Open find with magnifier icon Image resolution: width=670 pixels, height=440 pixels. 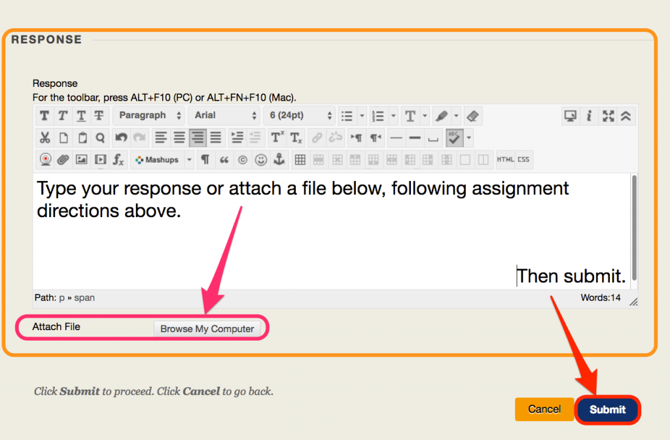coord(100,138)
